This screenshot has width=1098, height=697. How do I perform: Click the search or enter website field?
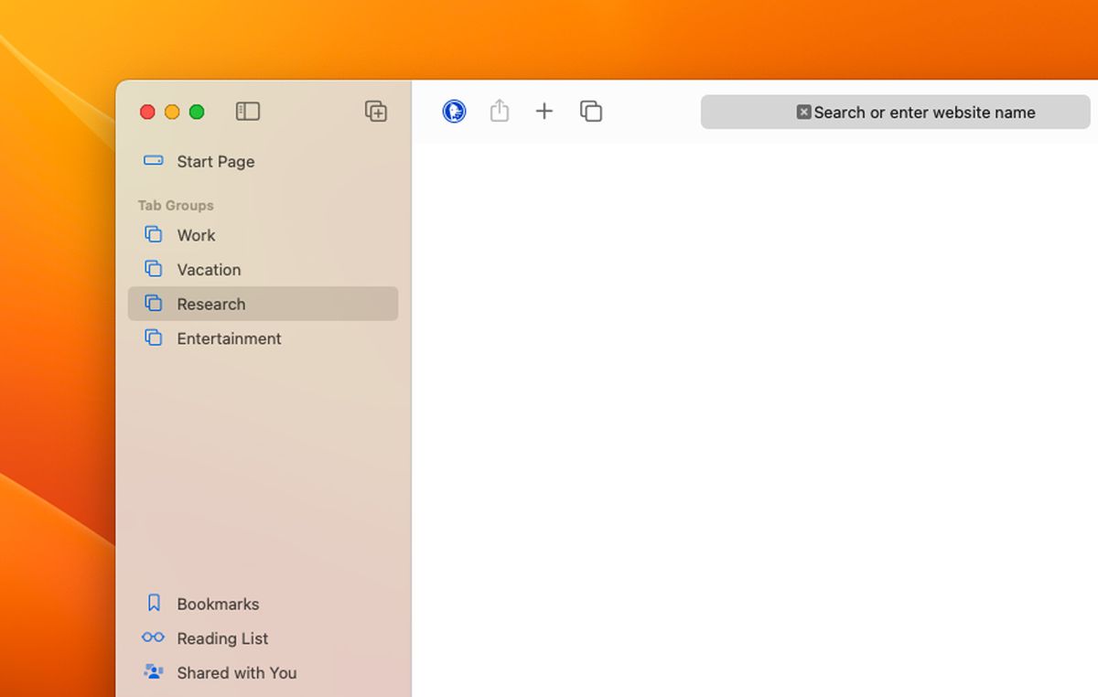coord(924,112)
